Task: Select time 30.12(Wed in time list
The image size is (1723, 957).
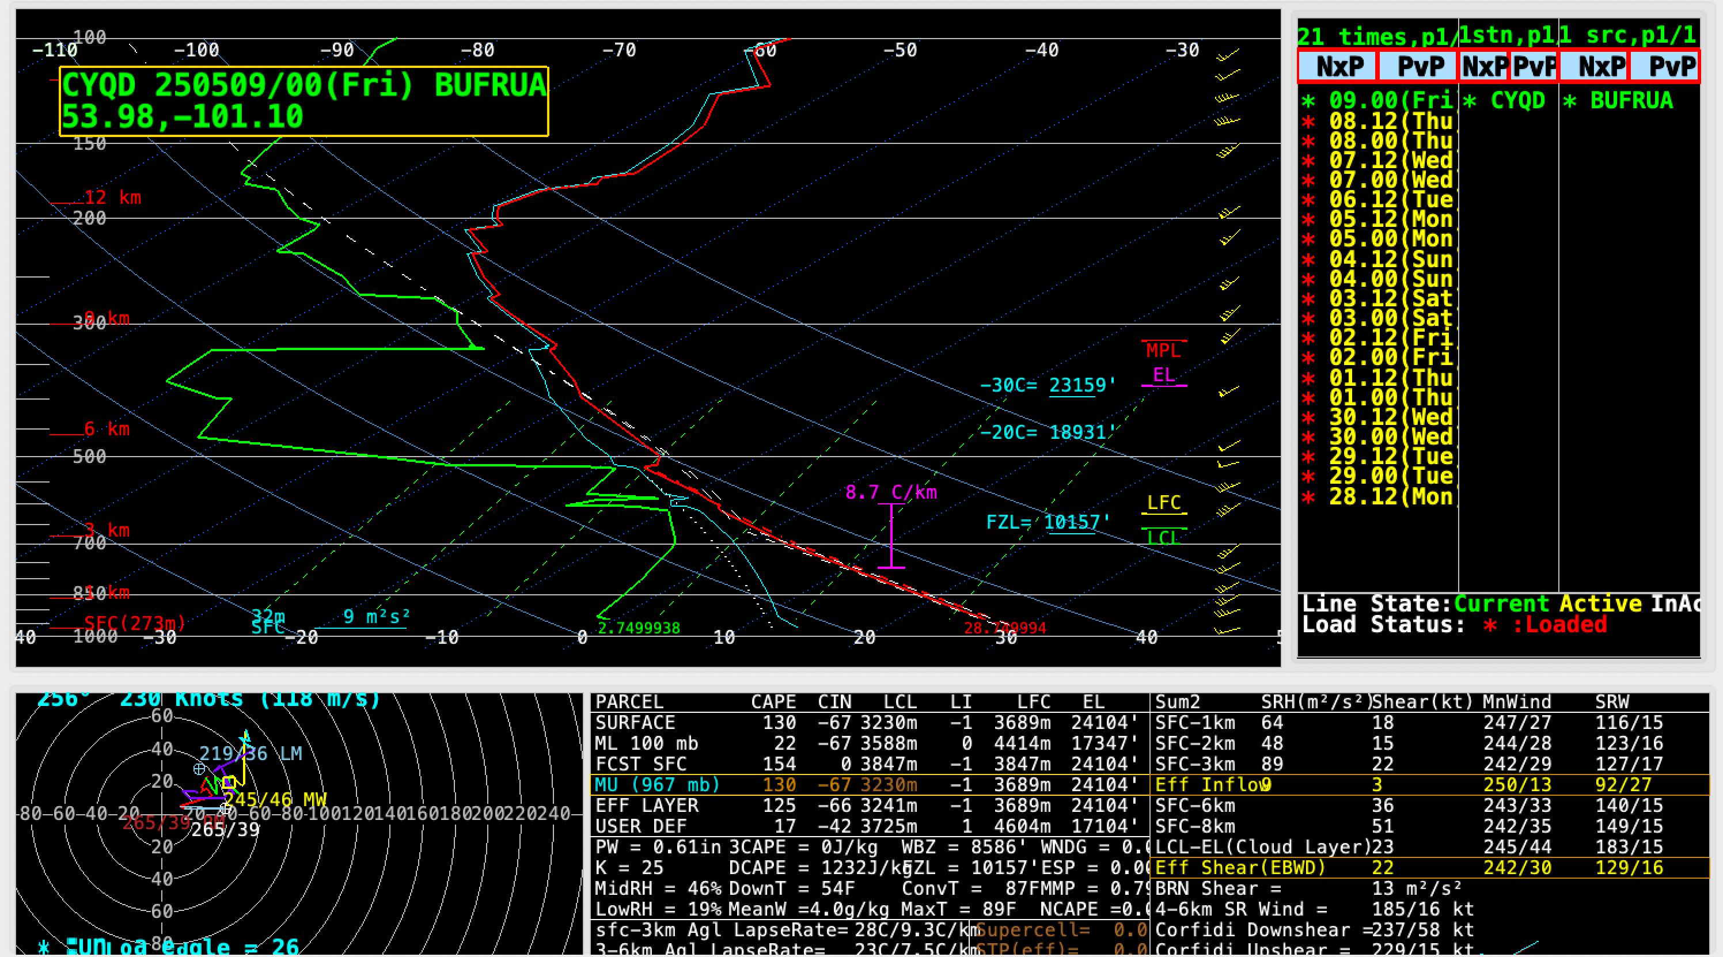Action: (x=1379, y=417)
